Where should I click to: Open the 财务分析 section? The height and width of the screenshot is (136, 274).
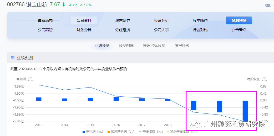click(84, 30)
